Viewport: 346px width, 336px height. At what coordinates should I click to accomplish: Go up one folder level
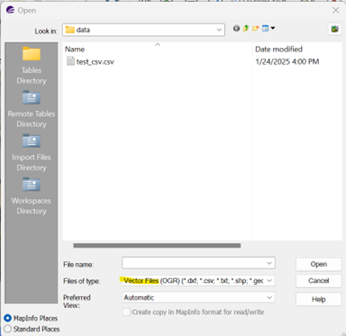246,28
